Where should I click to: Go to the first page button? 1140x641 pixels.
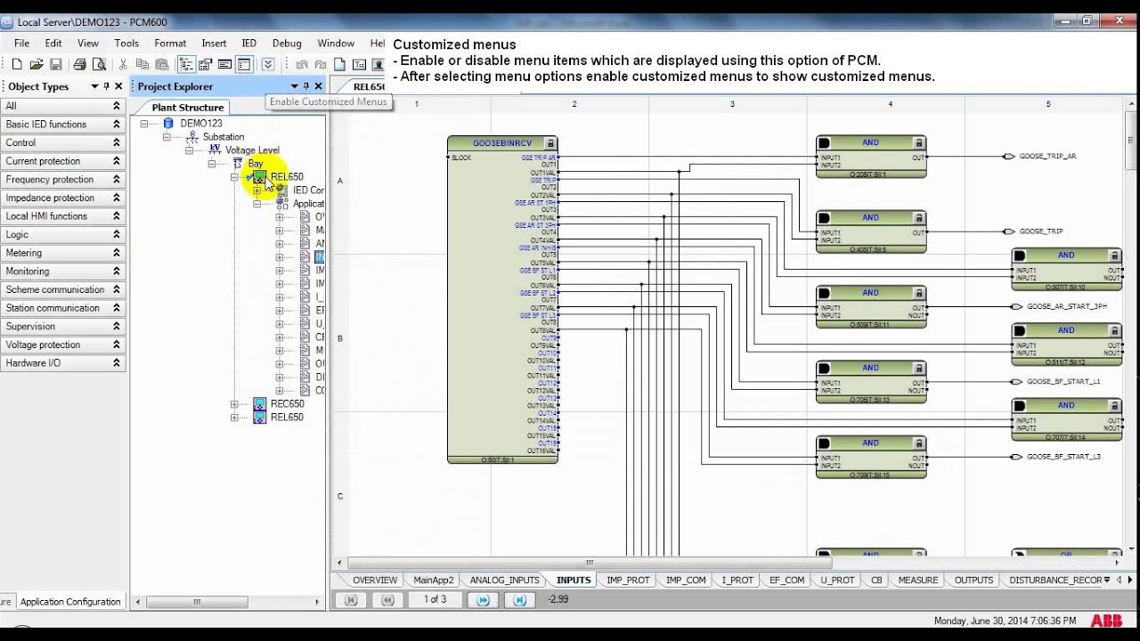coord(351,600)
